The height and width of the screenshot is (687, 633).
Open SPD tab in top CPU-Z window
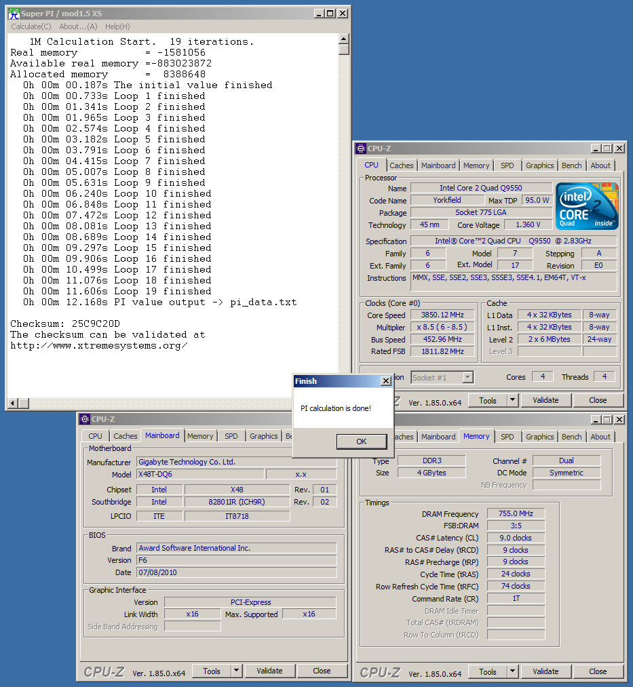[x=507, y=165]
